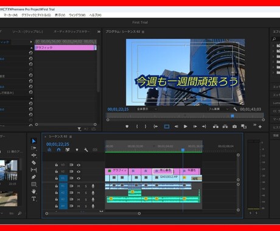Mute audio track A1
This screenshot has width=280, height=231.
click(x=79, y=186)
